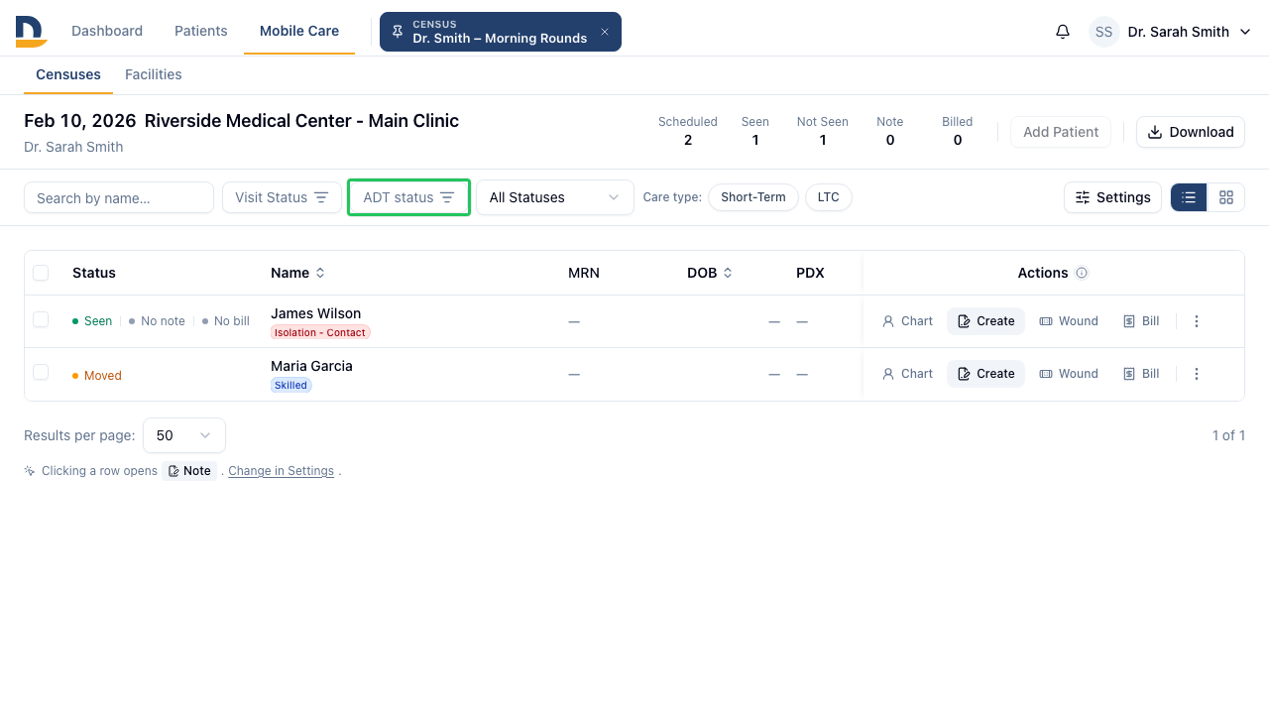Image resolution: width=1269 pixels, height=714 pixels.
Task: Click the Not Seen count stat
Action: pos(823,131)
